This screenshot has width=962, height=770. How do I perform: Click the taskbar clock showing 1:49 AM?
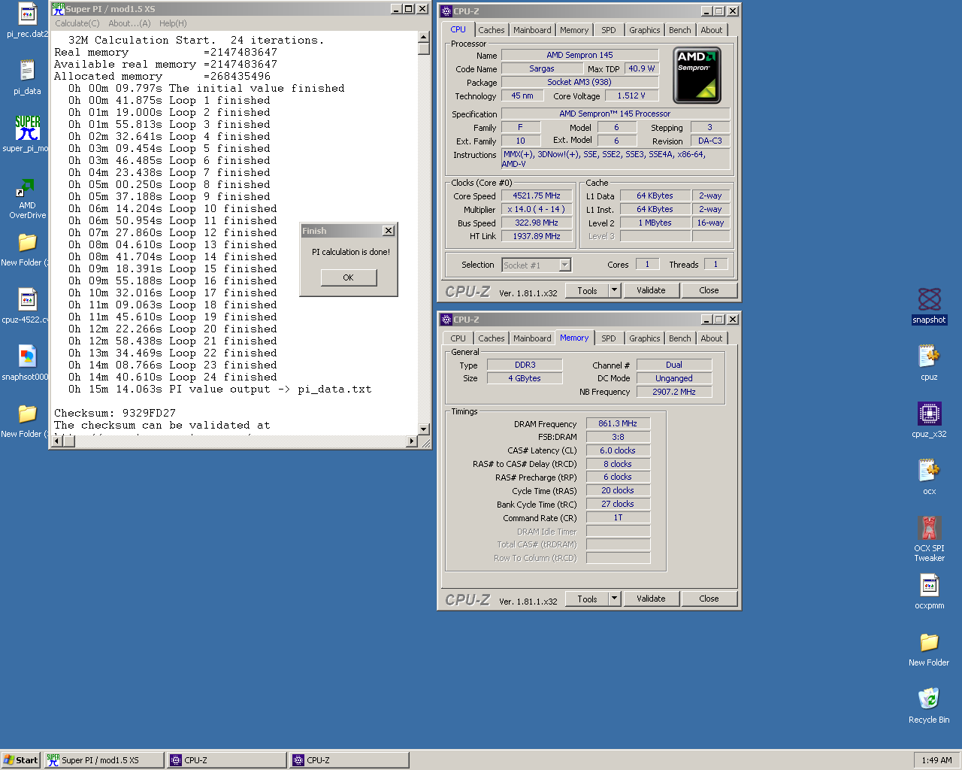[936, 760]
